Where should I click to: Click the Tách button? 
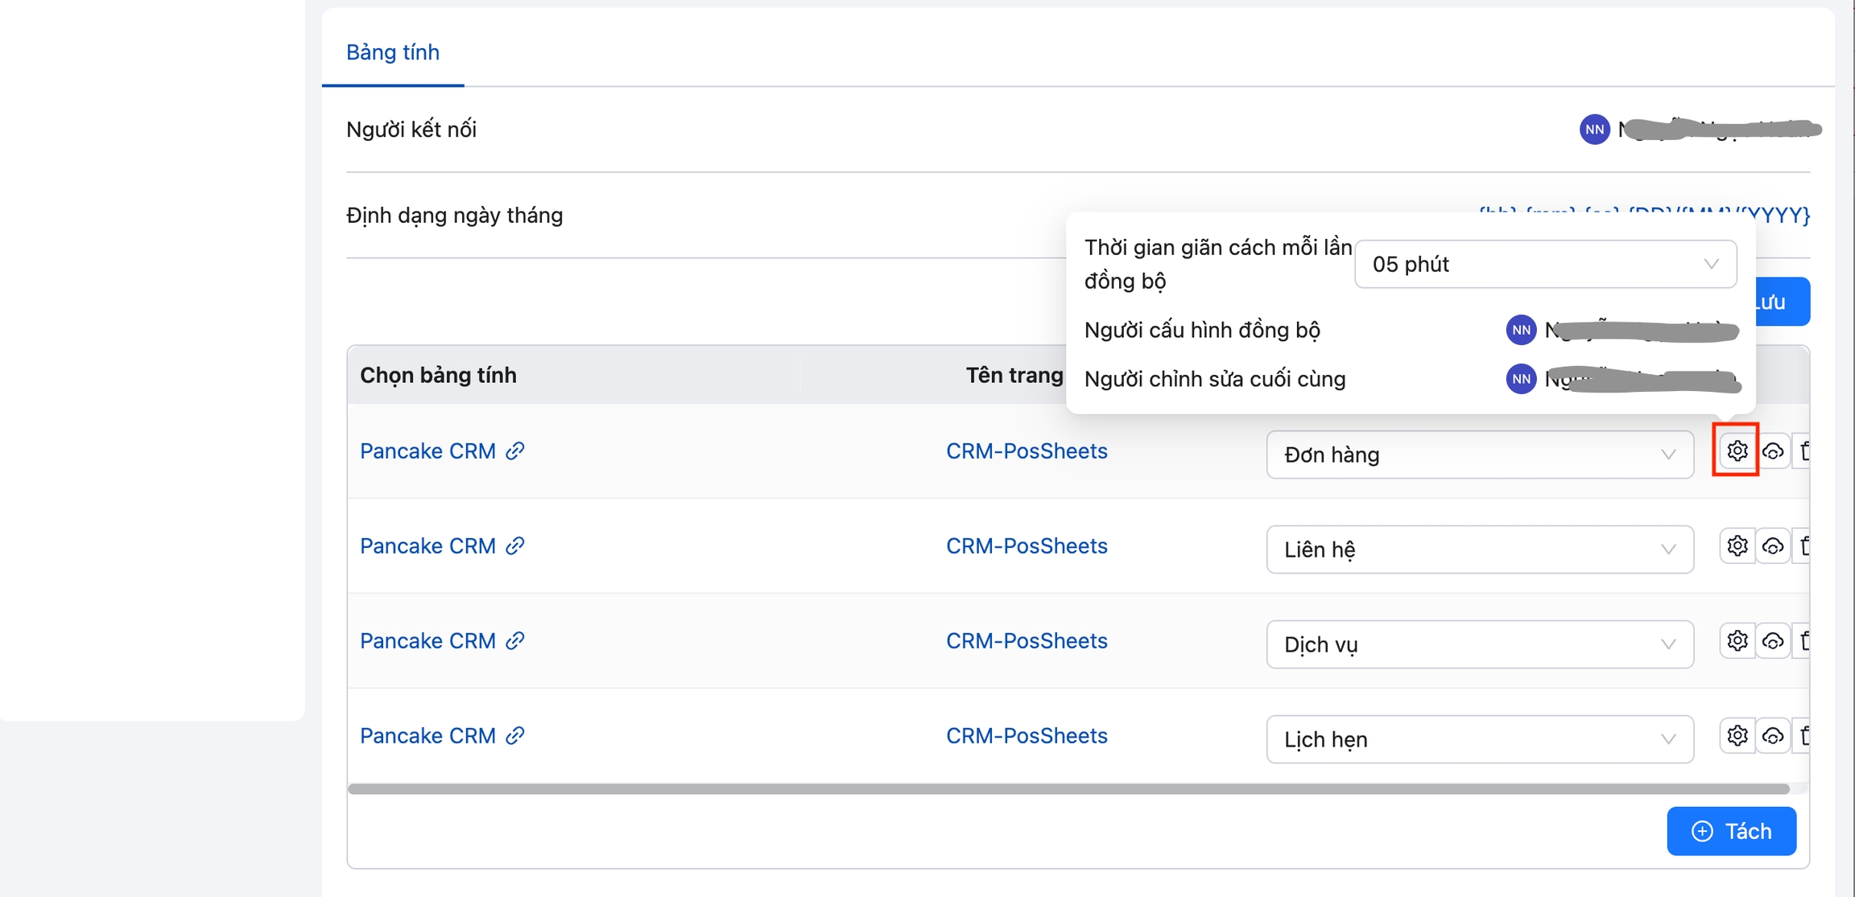tap(1731, 831)
